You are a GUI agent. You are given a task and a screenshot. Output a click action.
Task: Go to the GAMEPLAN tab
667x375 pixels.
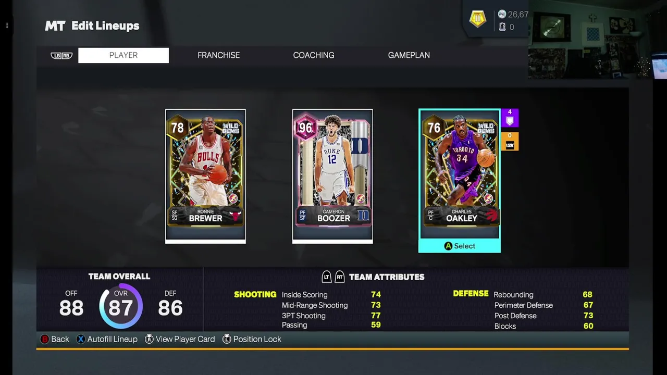pyautogui.click(x=409, y=55)
